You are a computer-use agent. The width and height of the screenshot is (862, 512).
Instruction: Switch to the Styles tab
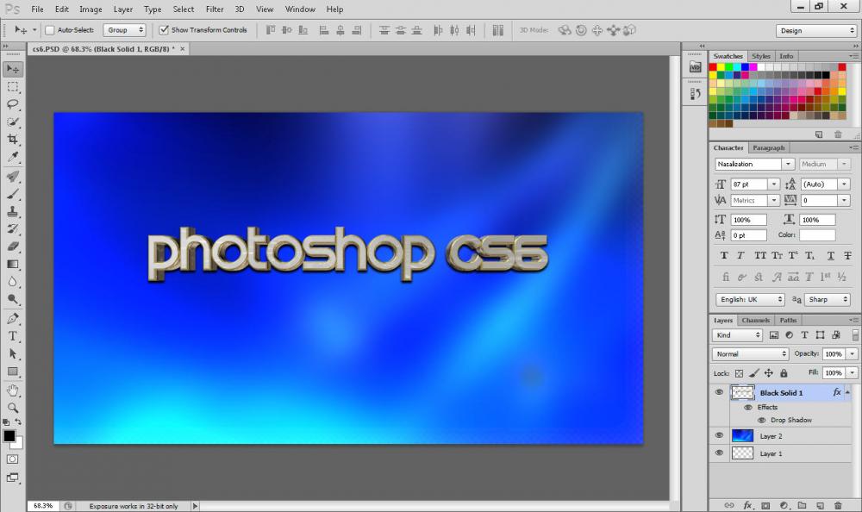(x=761, y=56)
